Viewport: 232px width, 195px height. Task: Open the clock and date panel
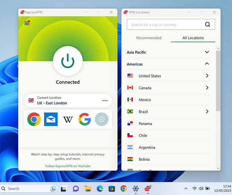222,189
